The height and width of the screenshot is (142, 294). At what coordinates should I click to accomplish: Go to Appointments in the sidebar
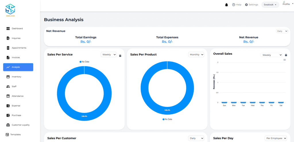pos(19,48)
